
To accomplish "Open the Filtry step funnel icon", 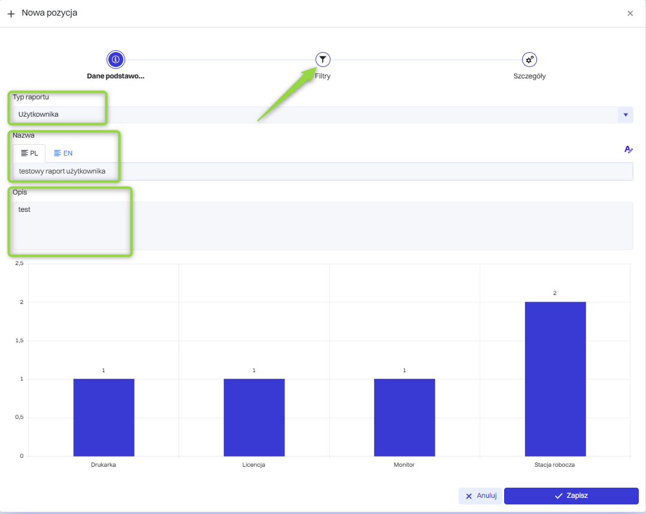I will pos(323,59).
